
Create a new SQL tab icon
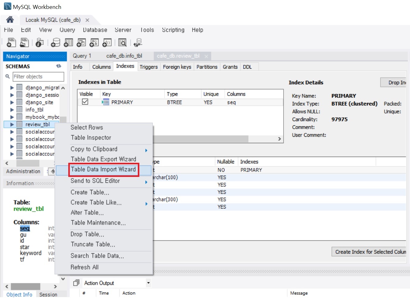coord(11,42)
